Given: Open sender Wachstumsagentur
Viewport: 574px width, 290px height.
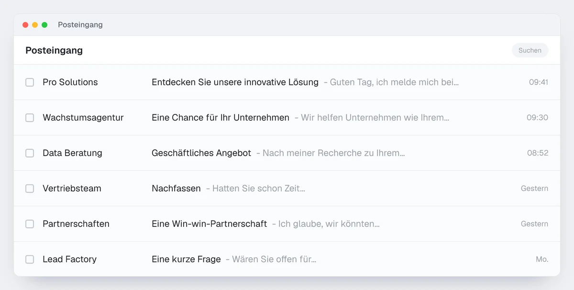Looking at the screenshot, I should (x=83, y=118).
